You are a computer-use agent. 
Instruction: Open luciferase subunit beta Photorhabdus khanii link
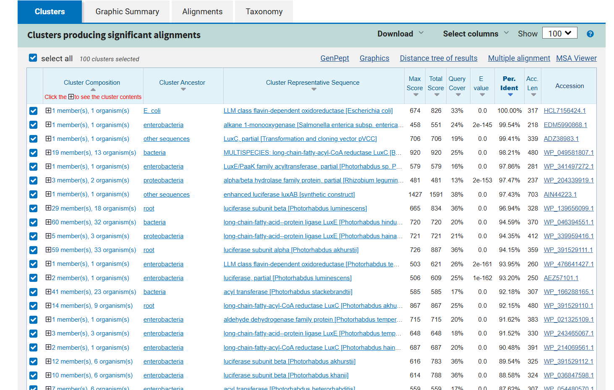pos(286,375)
